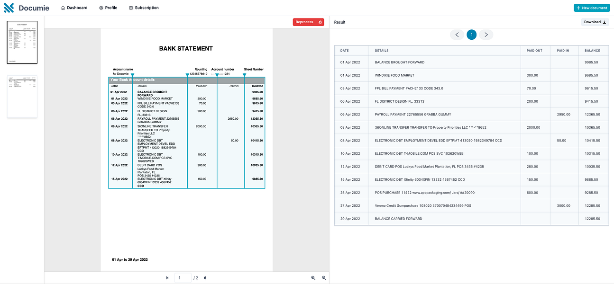
Task: Click the Reprocess button
Action: click(x=304, y=22)
